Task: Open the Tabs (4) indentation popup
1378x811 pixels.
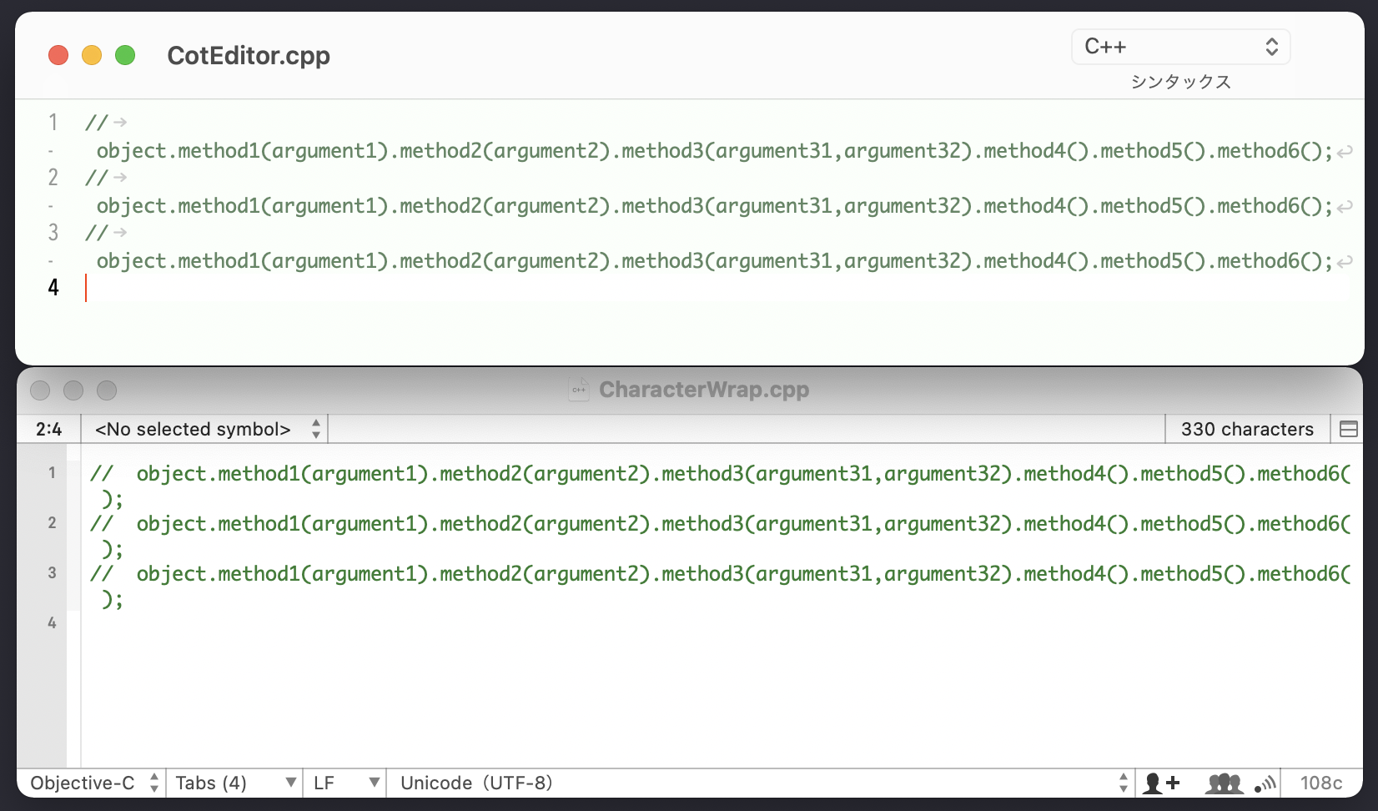Action: click(234, 783)
